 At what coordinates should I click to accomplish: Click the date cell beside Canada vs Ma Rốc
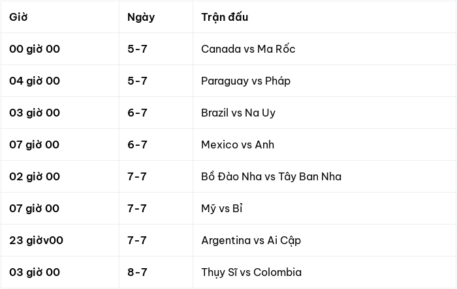[137, 49]
